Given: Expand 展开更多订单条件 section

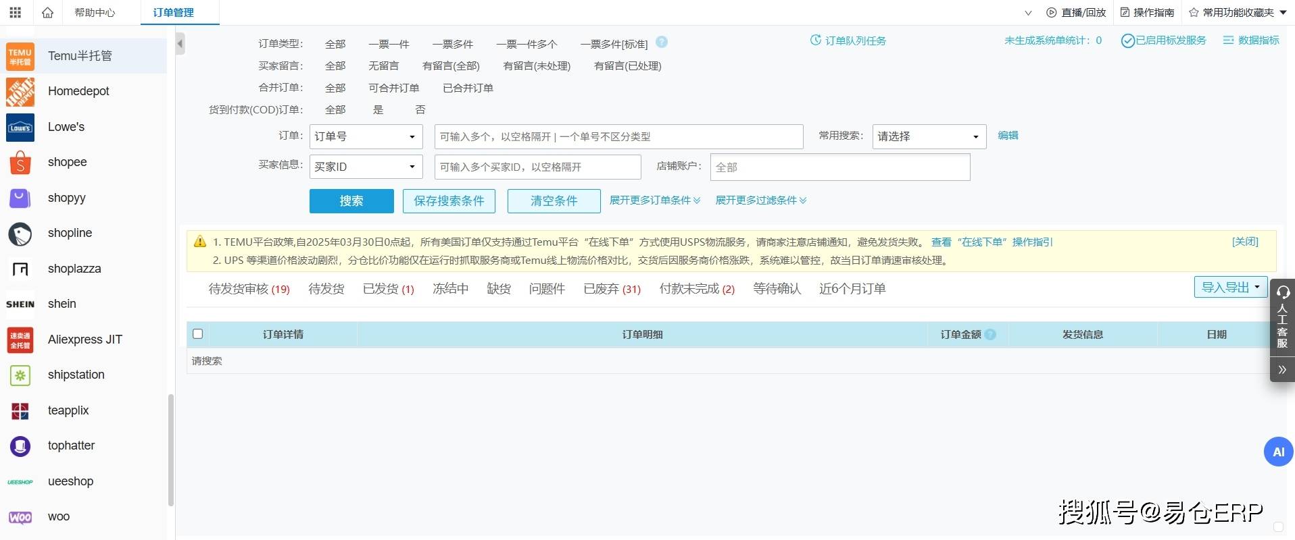Looking at the screenshot, I should [654, 200].
